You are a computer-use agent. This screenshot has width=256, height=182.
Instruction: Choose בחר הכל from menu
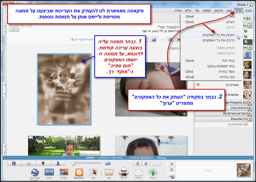(x=212, y=61)
